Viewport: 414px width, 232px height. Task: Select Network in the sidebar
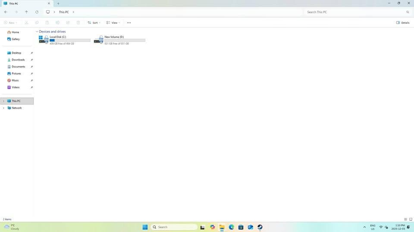pyautogui.click(x=17, y=108)
